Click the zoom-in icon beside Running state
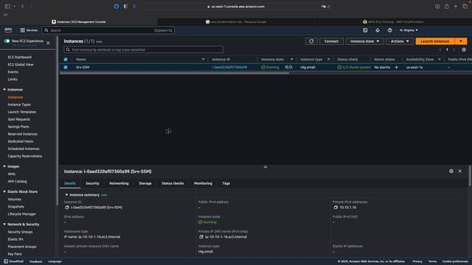Image resolution: width=472 pixels, height=265 pixels. (287, 67)
